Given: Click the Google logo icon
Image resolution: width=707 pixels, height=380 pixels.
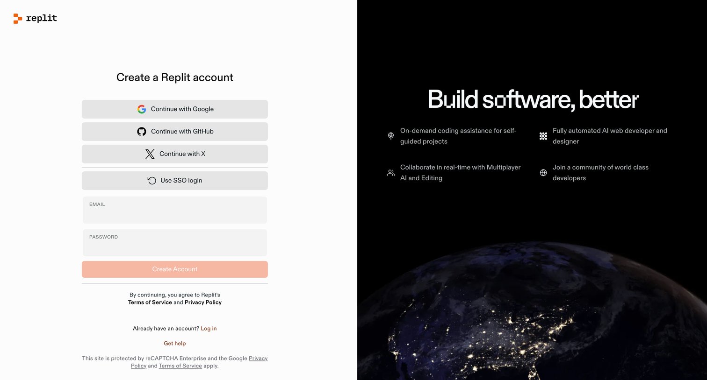Looking at the screenshot, I should pyautogui.click(x=142, y=109).
